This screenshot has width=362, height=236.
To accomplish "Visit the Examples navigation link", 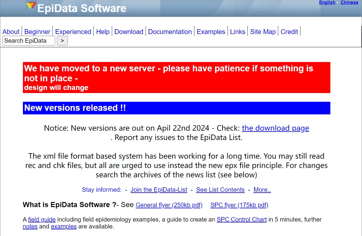I will click(211, 32).
